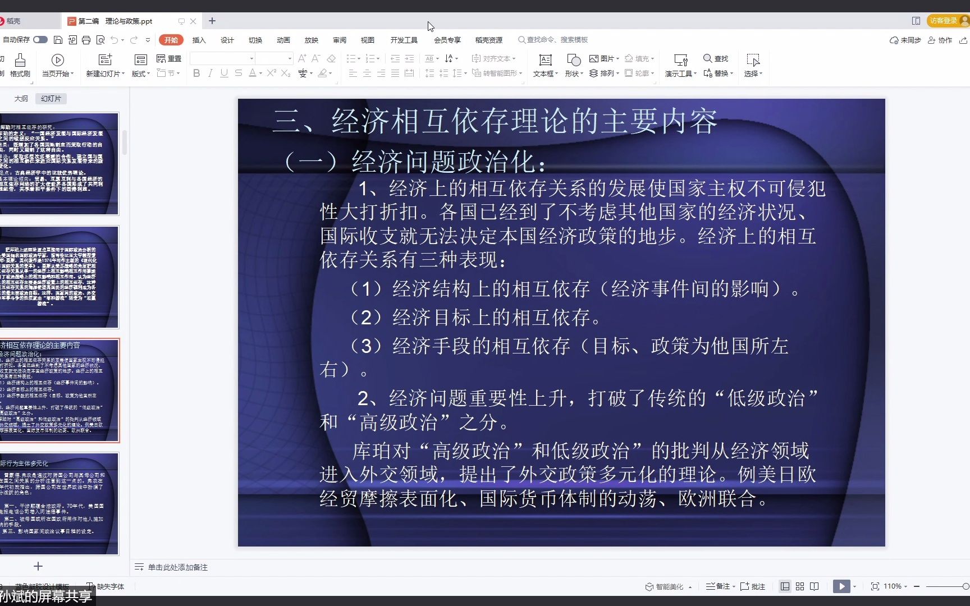Select normal view icon in status bar

tap(785, 586)
